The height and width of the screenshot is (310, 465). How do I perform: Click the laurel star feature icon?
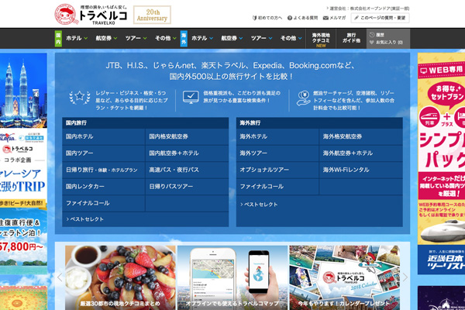(x=80, y=97)
